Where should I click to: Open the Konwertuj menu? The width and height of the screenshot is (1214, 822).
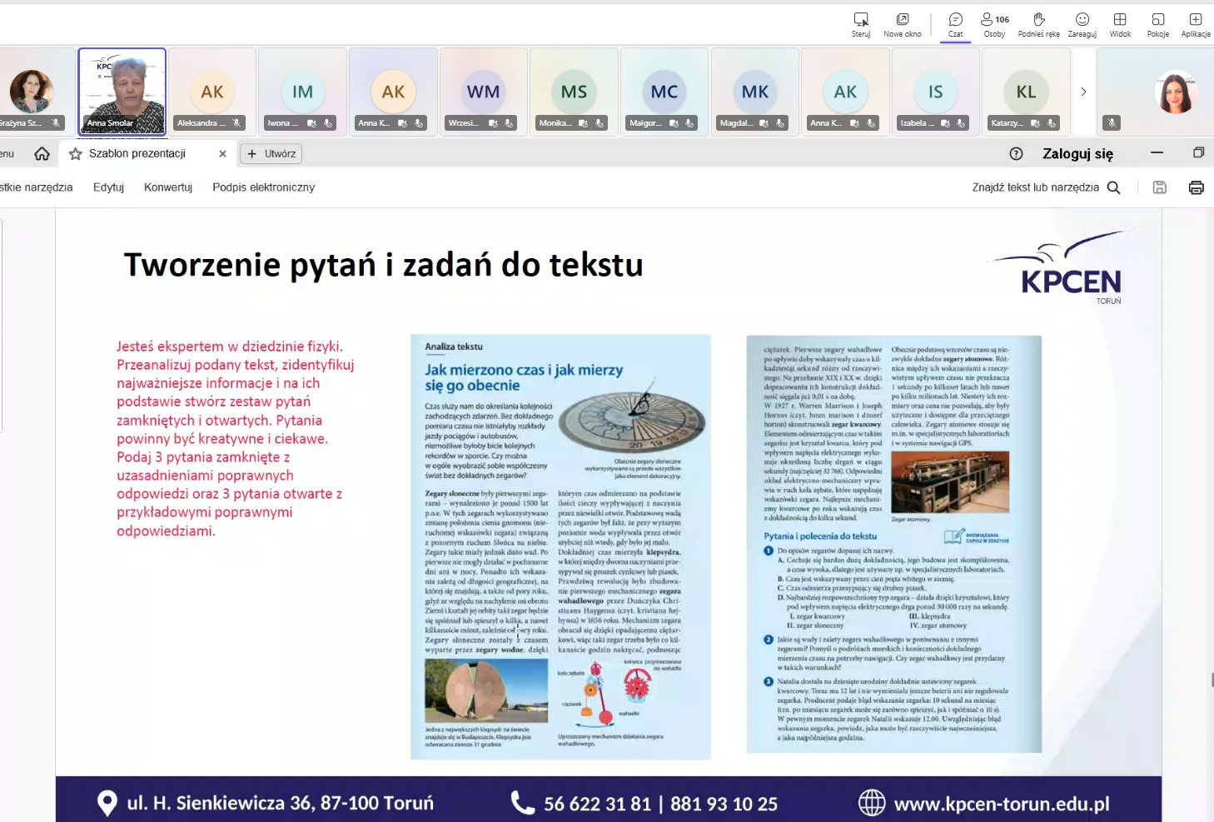point(168,187)
